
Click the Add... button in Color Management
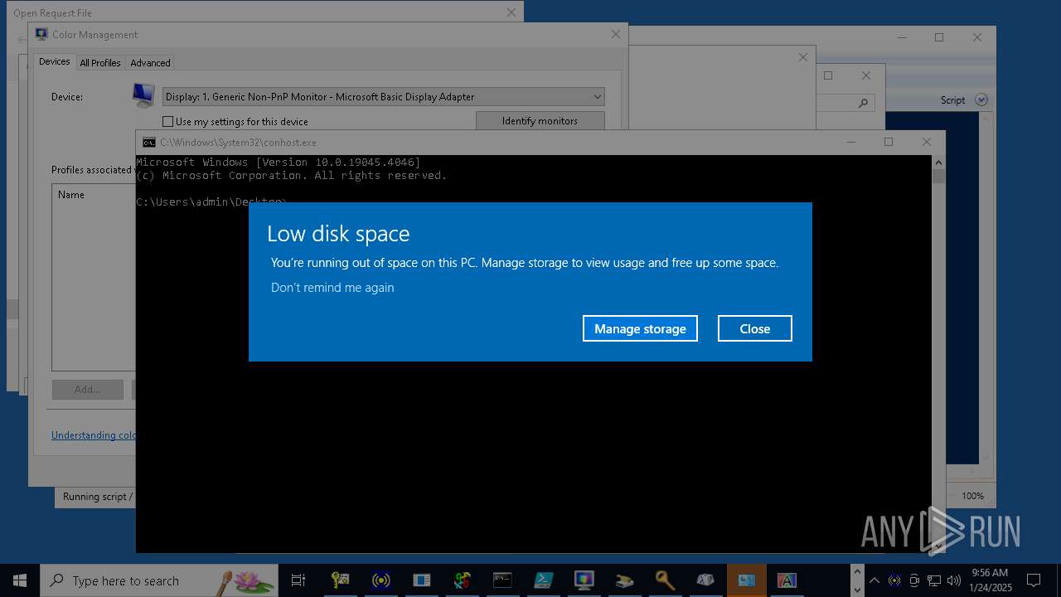pos(87,389)
